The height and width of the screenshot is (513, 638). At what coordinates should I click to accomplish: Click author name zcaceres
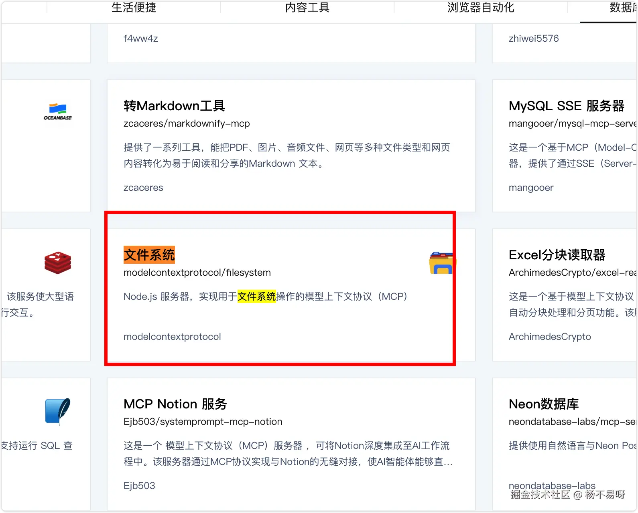coord(143,188)
